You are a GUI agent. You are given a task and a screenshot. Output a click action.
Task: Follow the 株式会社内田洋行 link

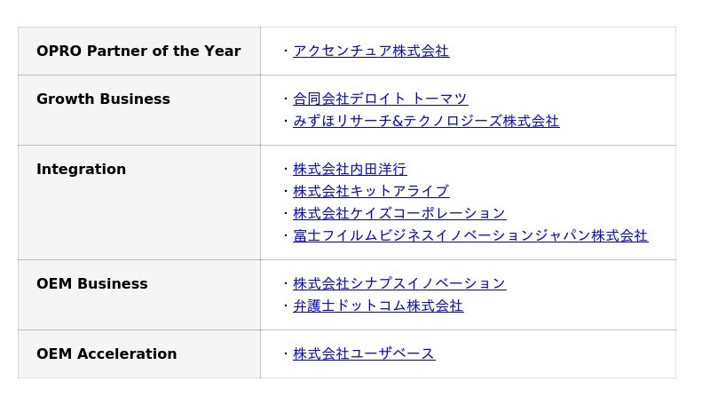[350, 170]
